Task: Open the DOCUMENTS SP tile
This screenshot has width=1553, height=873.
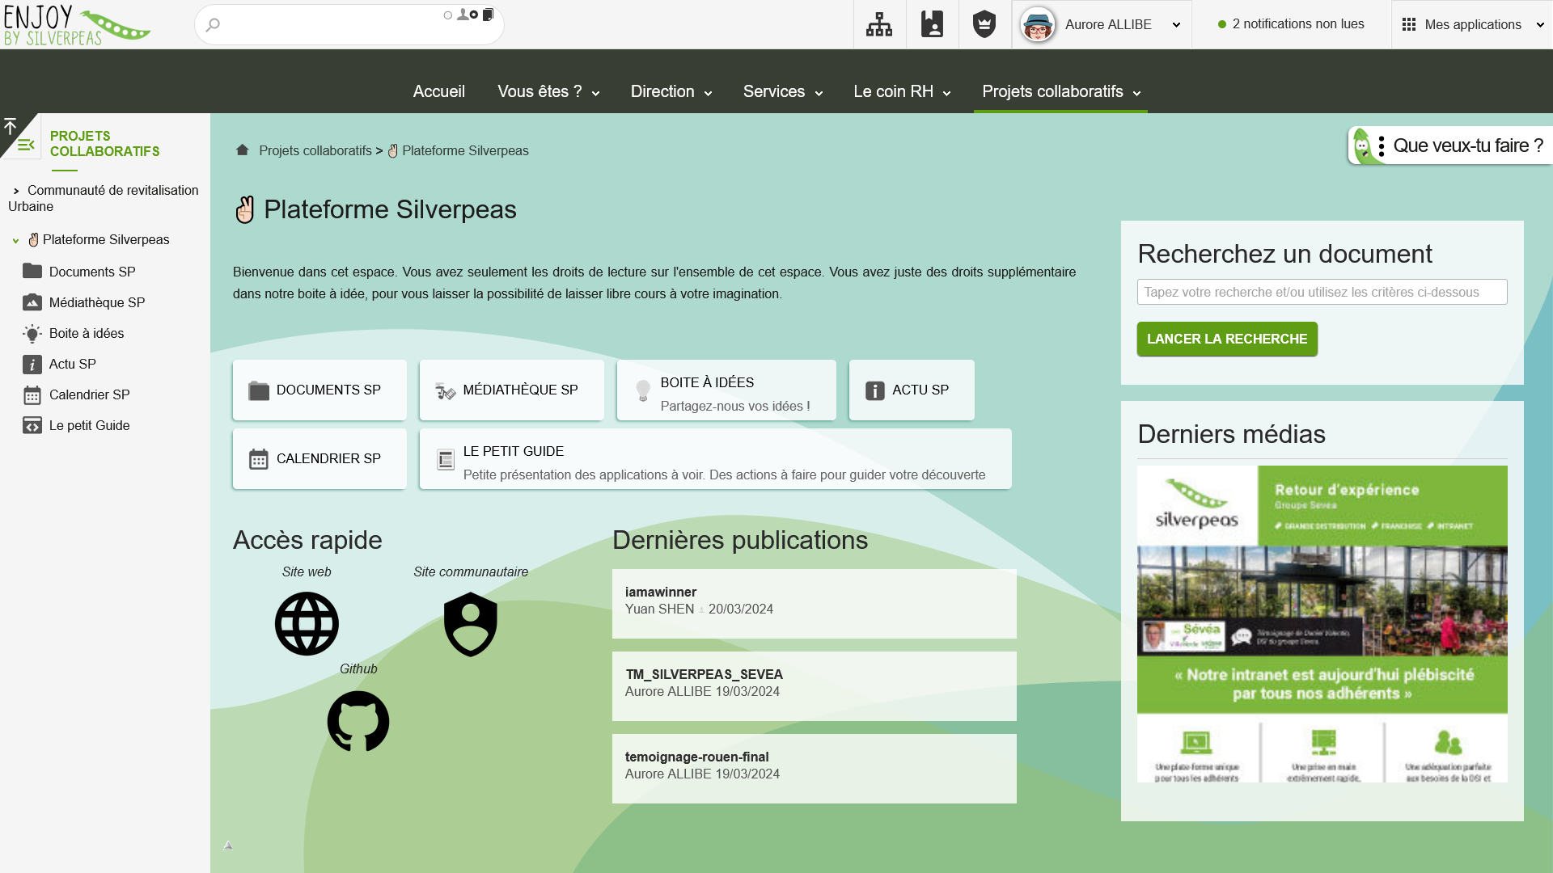Action: point(319,390)
